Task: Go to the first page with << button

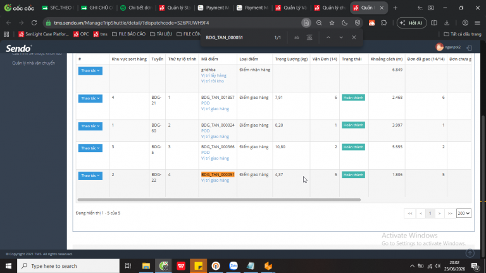Action: click(410, 213)
